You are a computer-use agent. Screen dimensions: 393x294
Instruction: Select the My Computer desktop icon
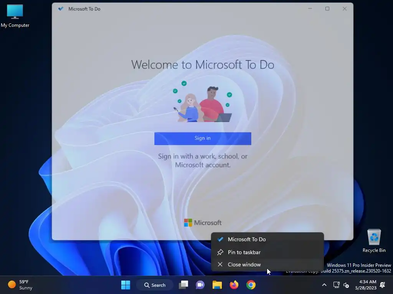[15, 16]
